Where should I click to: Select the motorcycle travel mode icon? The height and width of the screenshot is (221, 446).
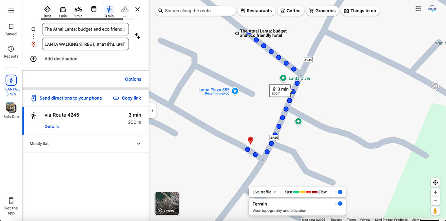(78, 10)
